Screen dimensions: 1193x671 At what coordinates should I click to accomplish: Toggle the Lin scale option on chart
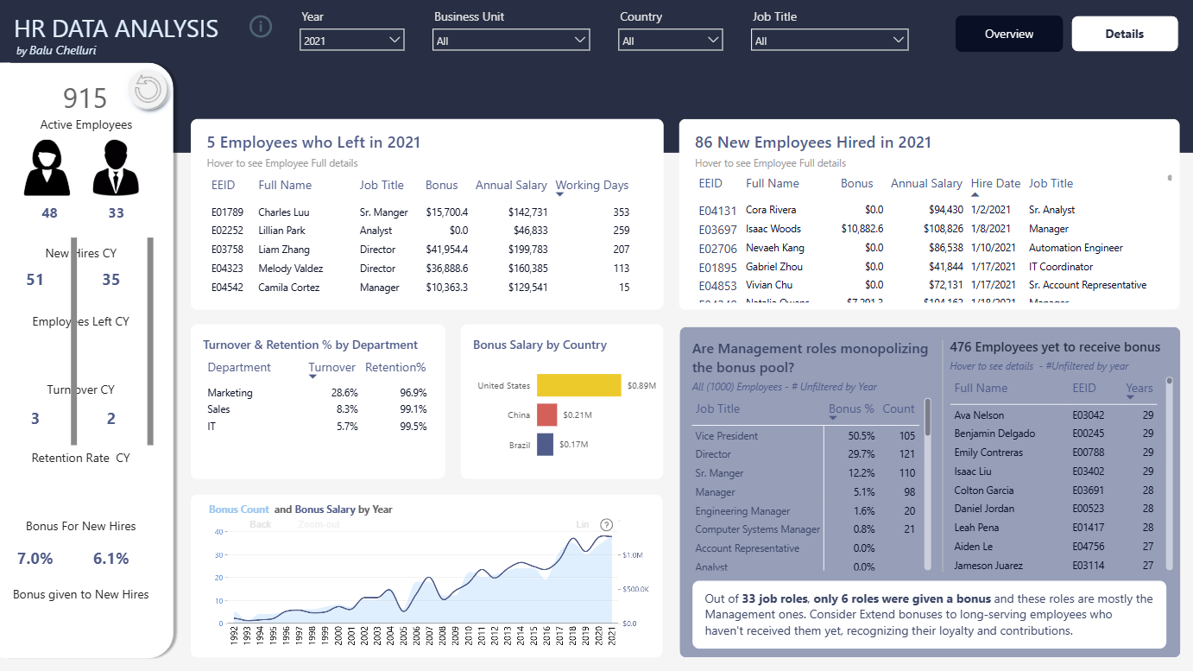tap(583, 524)
